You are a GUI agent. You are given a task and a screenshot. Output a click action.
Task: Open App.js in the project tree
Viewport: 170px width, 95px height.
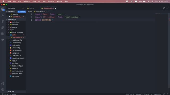click(16, 61)
